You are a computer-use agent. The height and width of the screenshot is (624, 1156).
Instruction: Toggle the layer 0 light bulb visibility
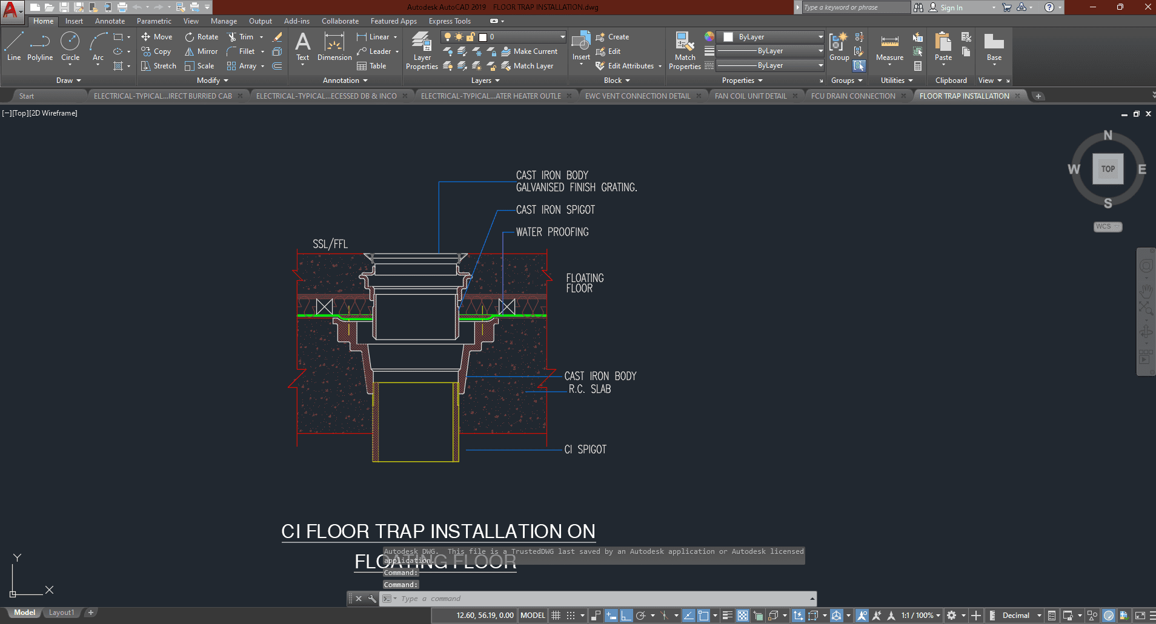click(447, 36)
